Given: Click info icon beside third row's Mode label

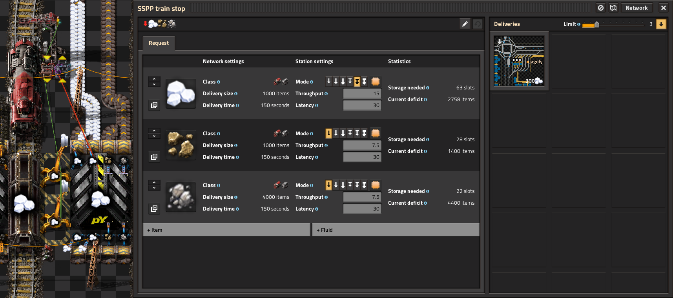Looking at the screenshot, I should 312,185.
